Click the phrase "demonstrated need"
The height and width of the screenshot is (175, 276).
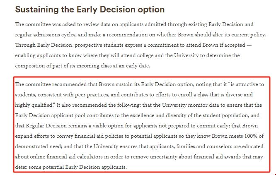tap(39, 146)
